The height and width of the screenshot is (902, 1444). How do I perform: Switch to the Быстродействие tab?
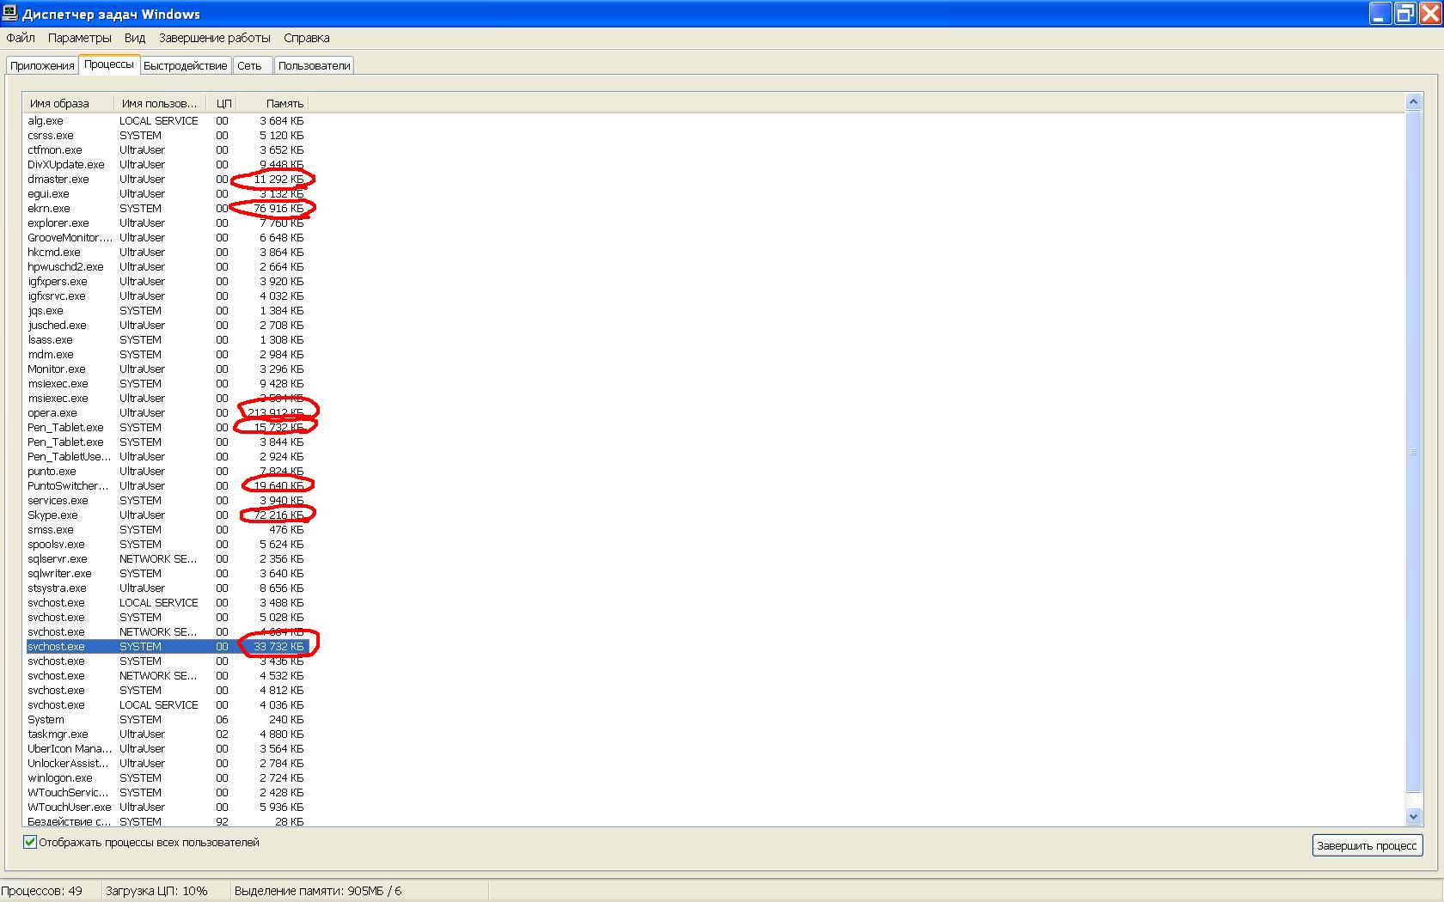[x=186, y=66]
